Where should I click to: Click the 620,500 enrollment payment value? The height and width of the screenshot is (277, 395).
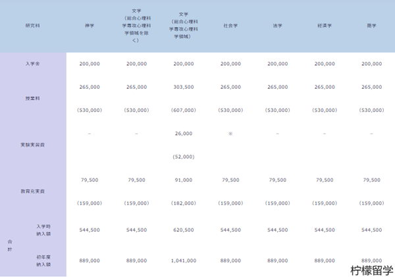184,230
